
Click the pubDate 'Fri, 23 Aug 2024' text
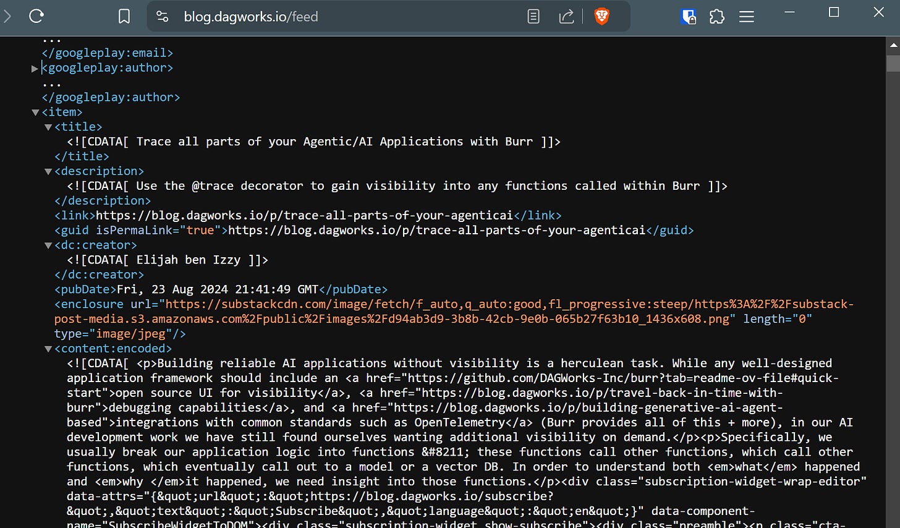(217, 289)
